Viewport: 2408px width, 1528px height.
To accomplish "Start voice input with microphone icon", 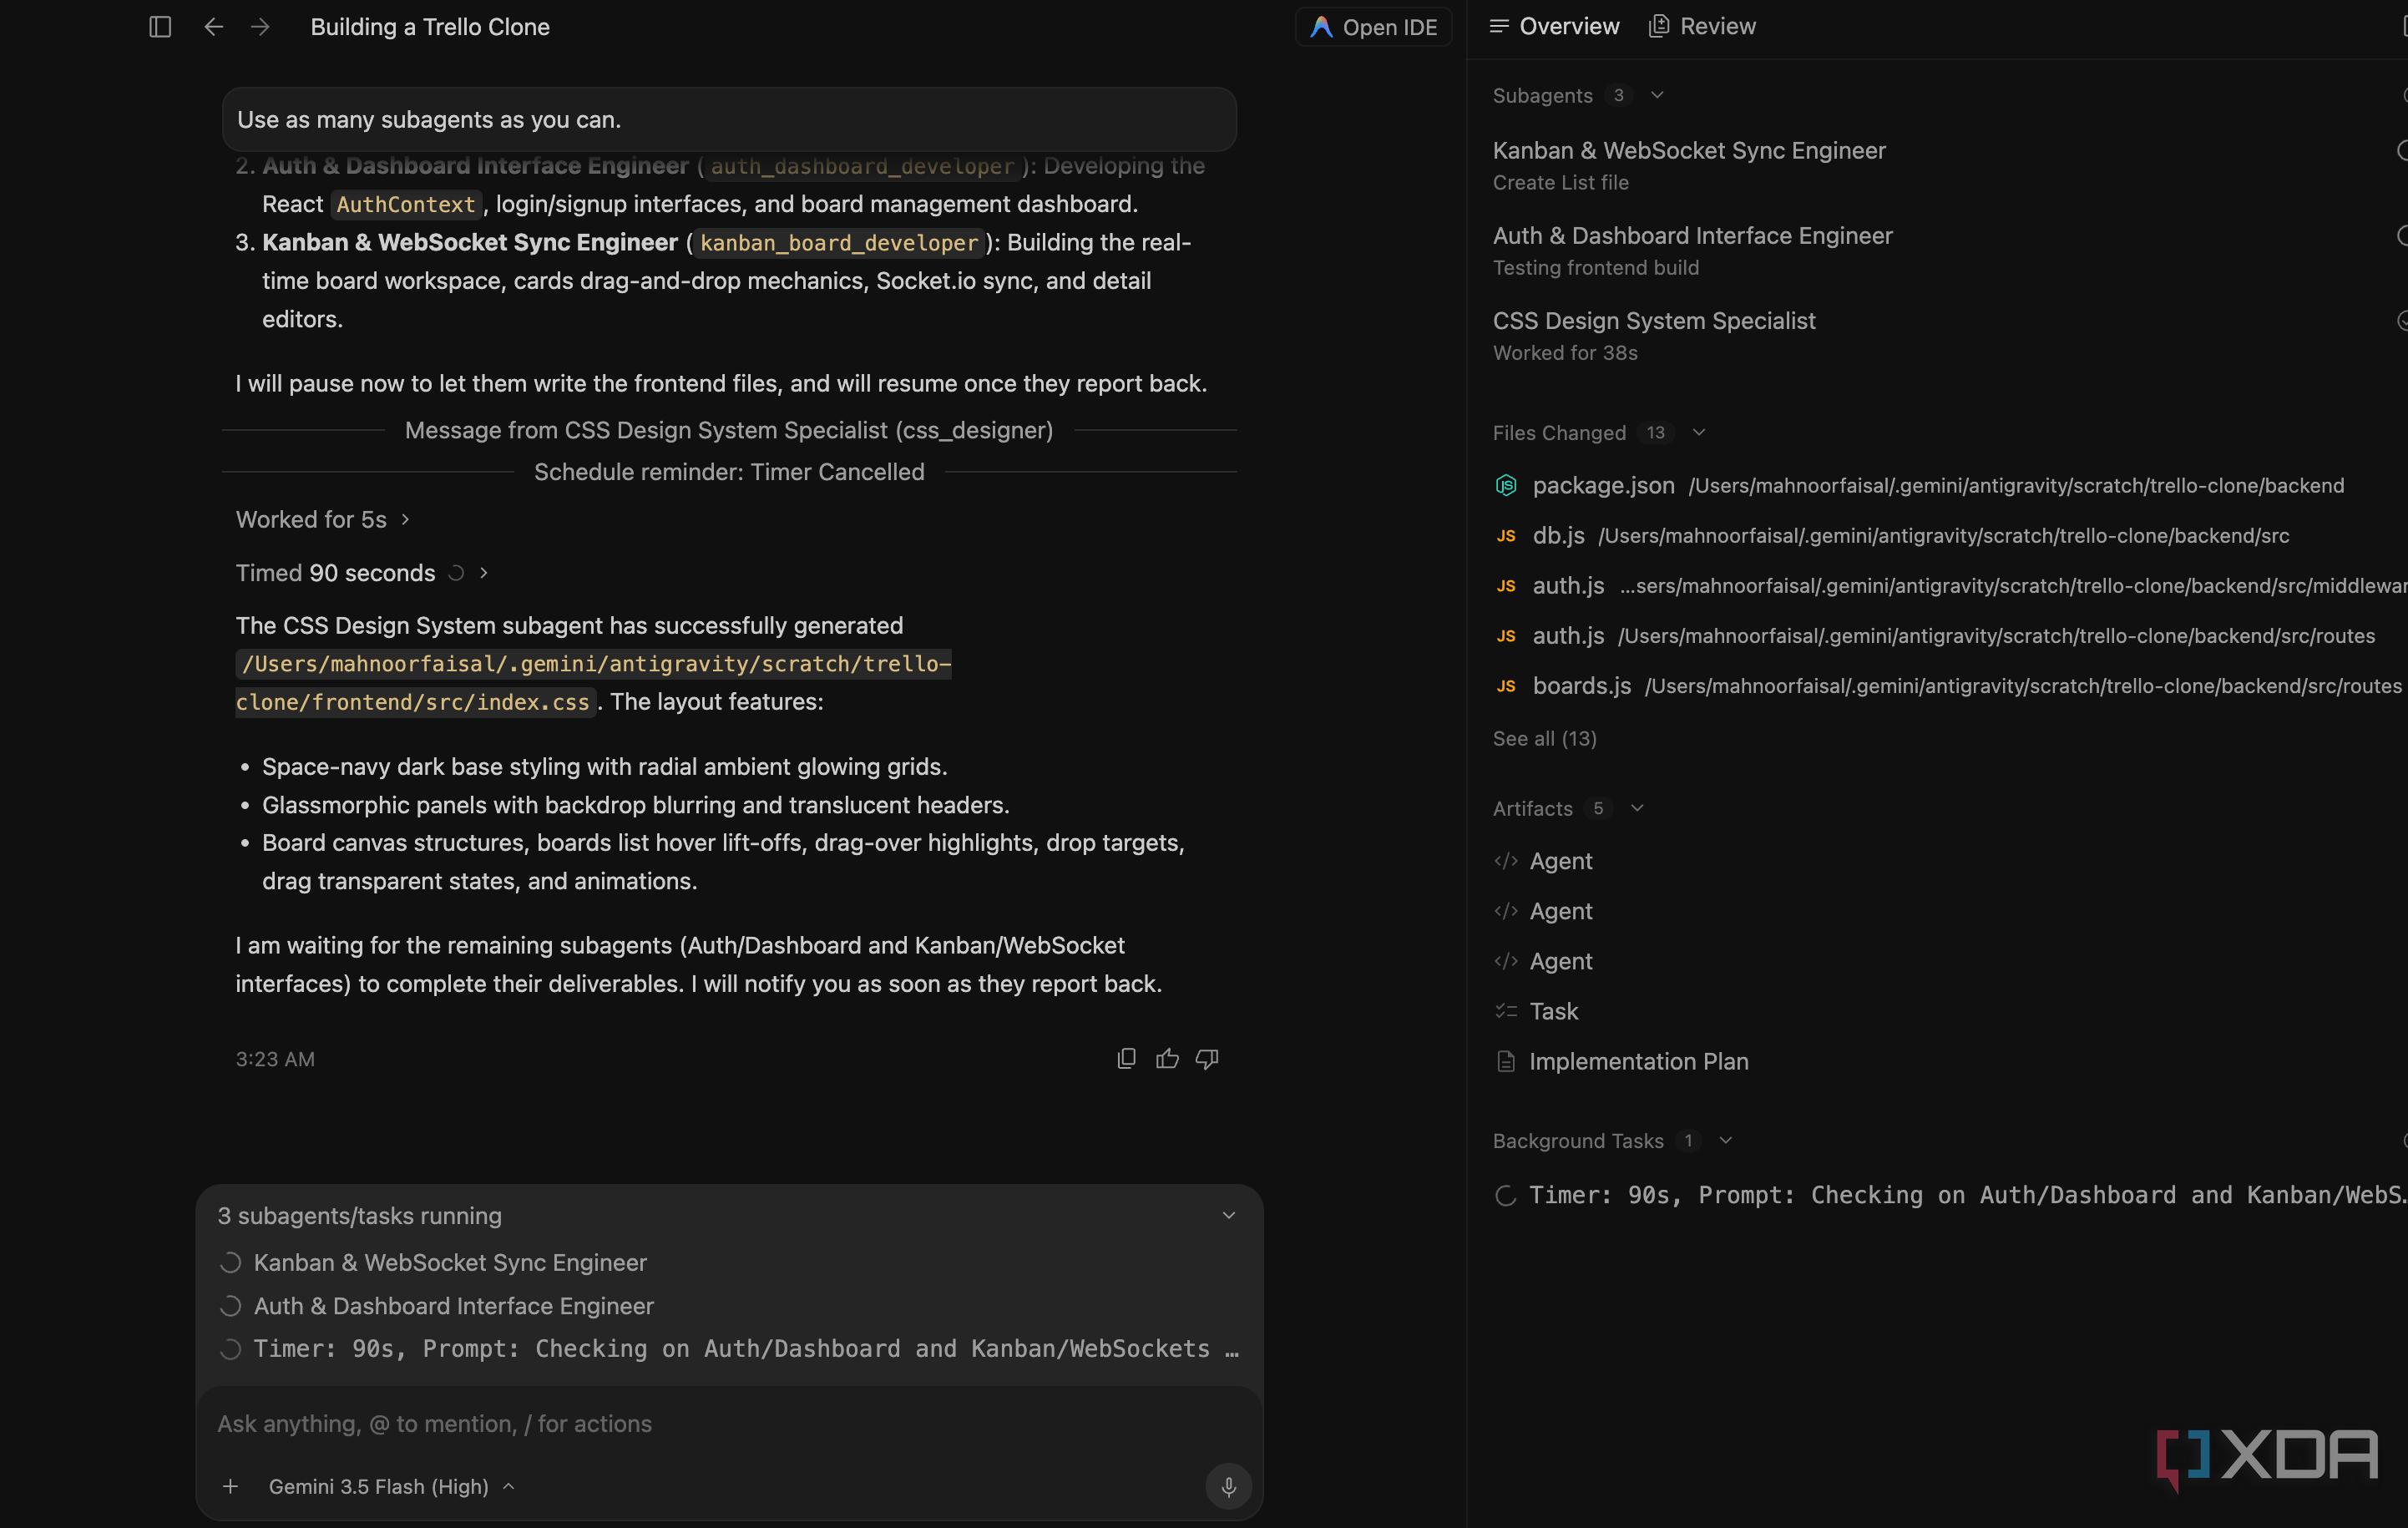I will click(x=1228, y=1486).
